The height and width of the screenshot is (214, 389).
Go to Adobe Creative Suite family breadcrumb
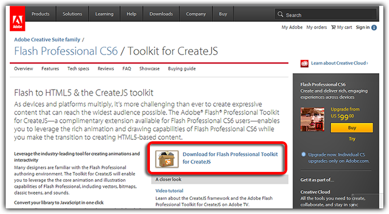click(47, 40)
